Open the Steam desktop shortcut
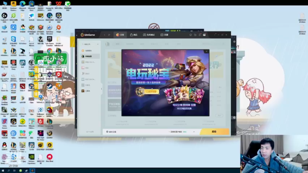Image resolution: width=308 pixels, height=173 pixels. [50, 87]
